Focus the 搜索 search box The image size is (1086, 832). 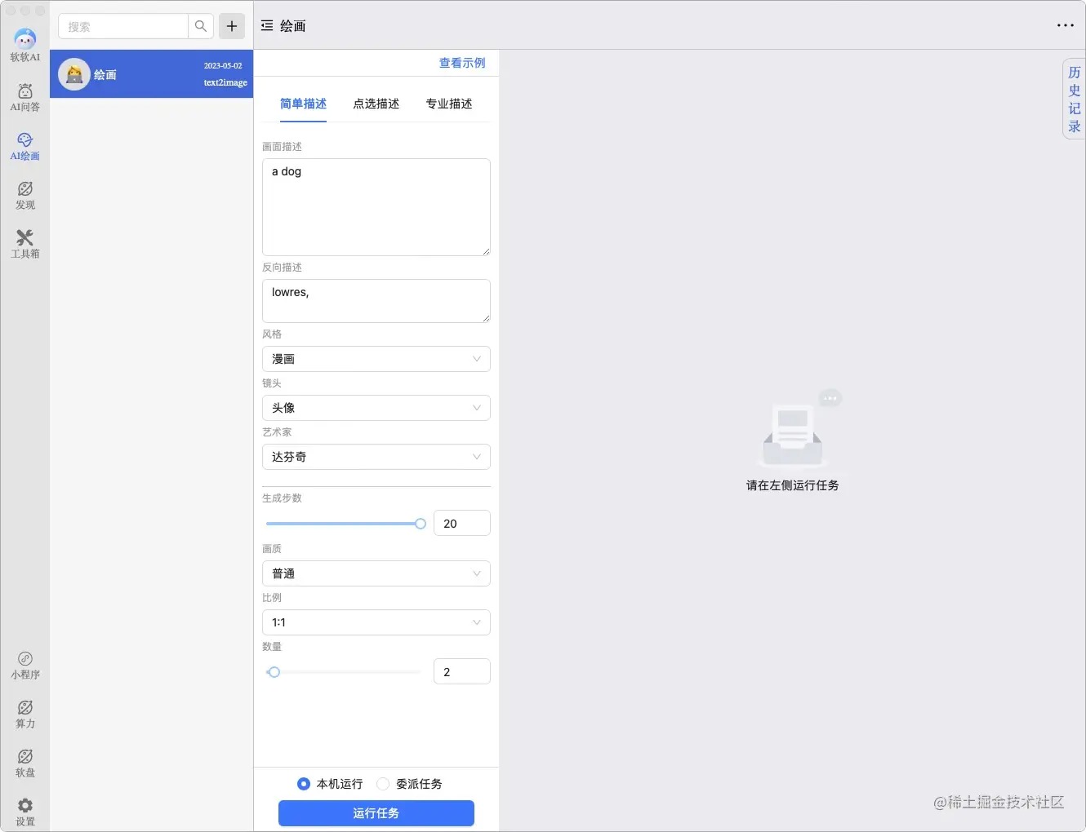pyautogui.click(x=123, y=26)
